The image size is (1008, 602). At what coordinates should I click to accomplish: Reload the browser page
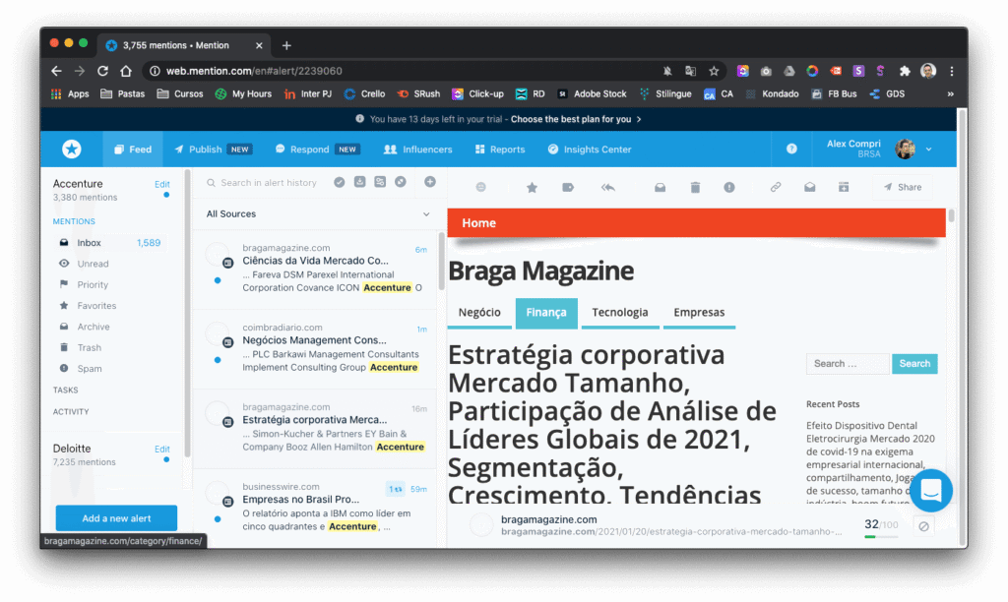pos(102,71)
